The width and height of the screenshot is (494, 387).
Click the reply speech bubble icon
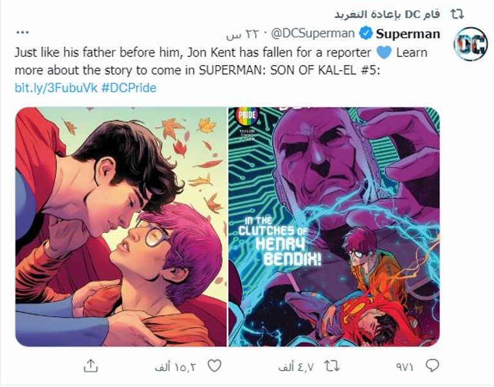tap(432, 366)
